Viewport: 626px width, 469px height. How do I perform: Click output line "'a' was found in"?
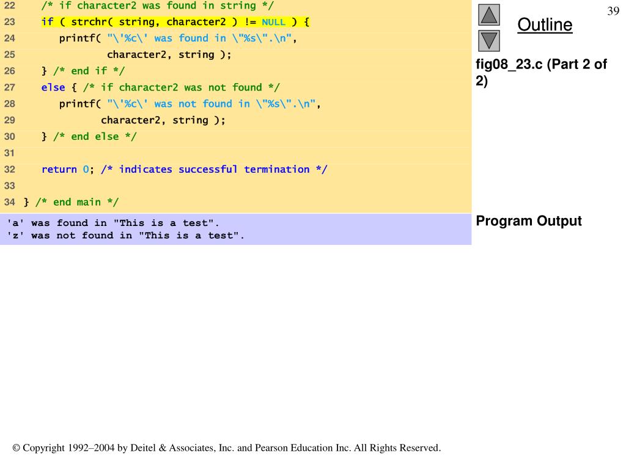tap(113, 223)
